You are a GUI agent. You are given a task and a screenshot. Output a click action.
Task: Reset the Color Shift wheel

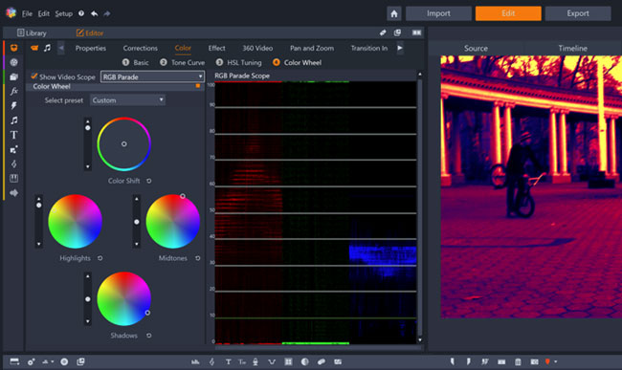click(148, 181)
